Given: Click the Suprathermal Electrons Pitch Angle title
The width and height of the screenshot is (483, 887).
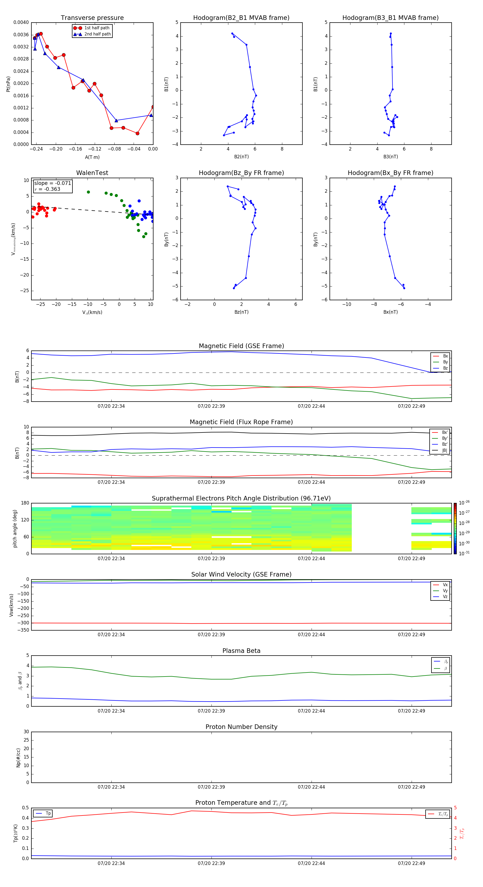Looking at the screenshot, I should click(241, 498).
